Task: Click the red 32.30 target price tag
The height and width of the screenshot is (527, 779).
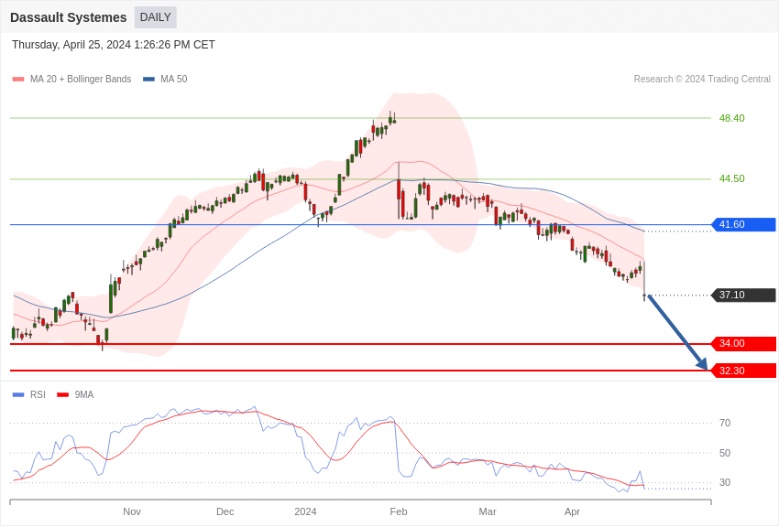Action: coord(743,371)
